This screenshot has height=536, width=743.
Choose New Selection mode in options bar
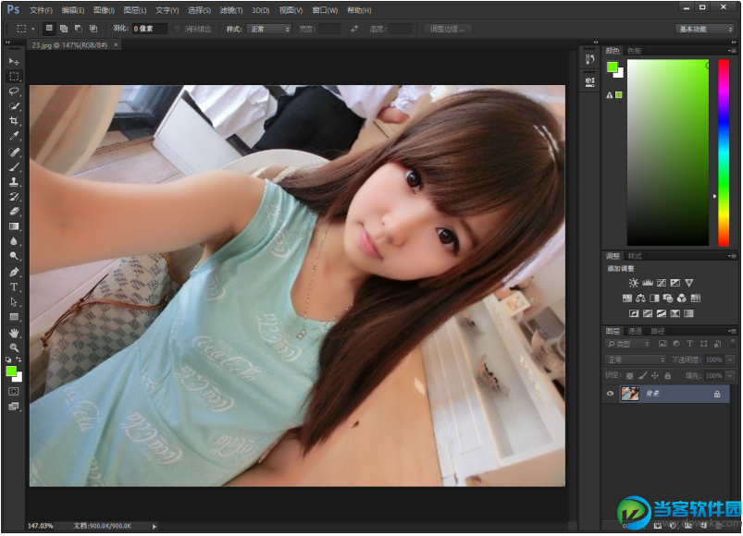coord(49,29)
